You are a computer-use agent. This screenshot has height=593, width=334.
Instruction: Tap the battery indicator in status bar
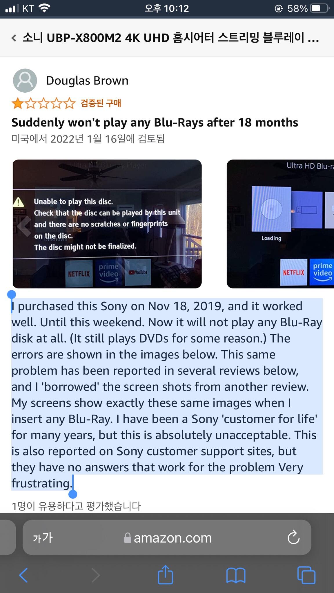click(320, 8)
